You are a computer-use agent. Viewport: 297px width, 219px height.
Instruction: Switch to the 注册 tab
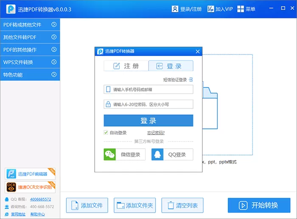click(126, 66)
